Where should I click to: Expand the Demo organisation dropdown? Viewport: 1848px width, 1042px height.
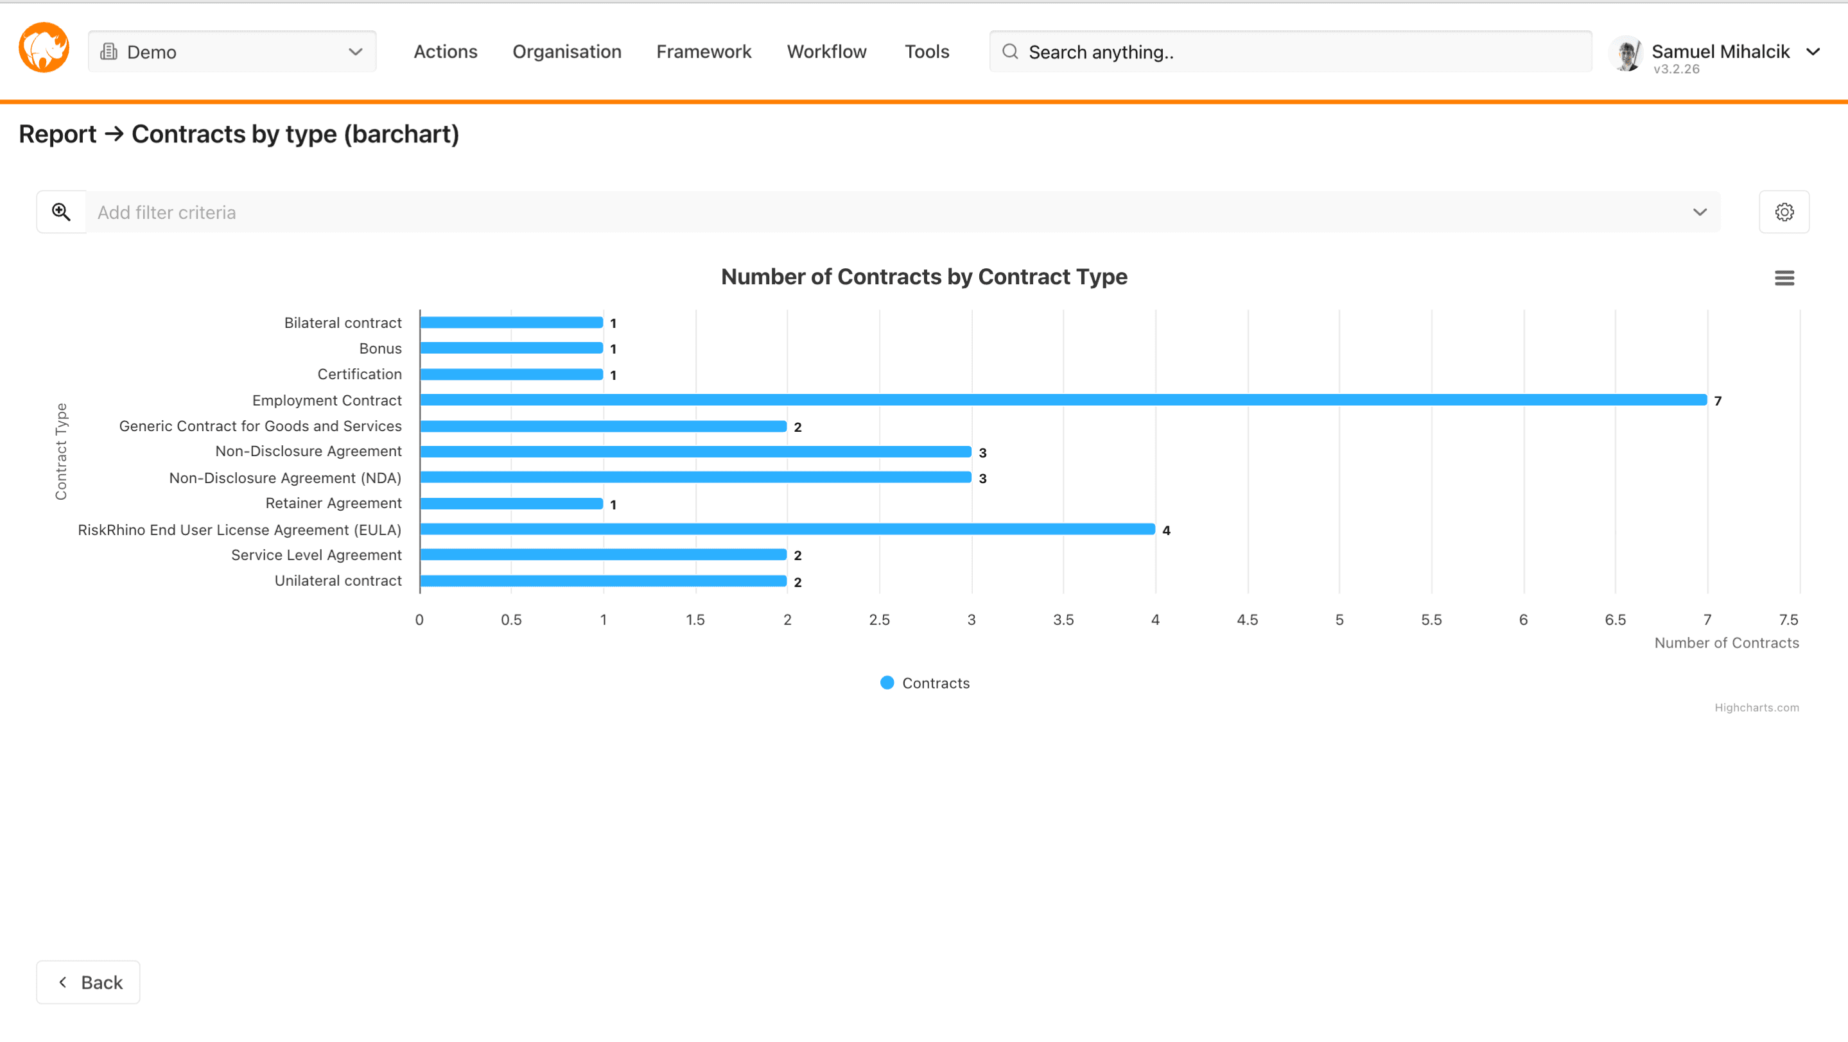point(354,51)
